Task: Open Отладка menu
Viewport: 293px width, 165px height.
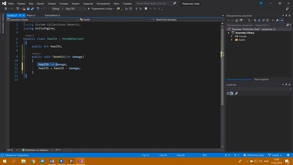Action: (x=64, y=4)
